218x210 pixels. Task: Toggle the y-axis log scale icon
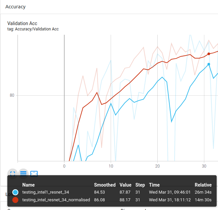coord(23,174)
